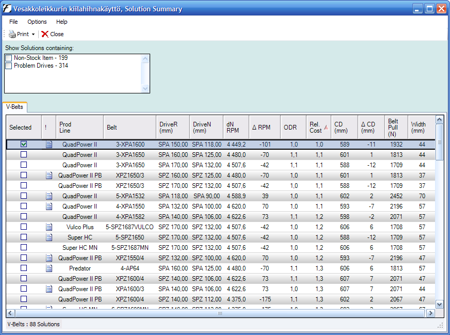
Task: Check the Predator 4-AP64 row checkbox
Action: 24,268
